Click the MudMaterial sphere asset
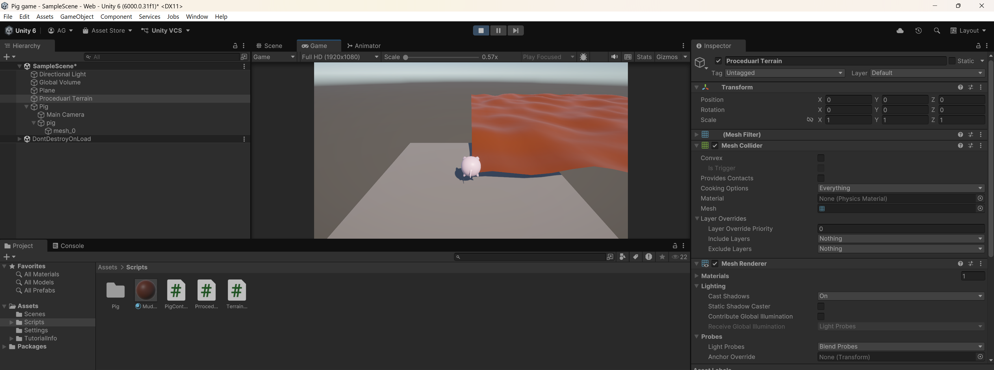Image resolution: width=994 pixels, height=370 pixels. coord(146,290)
